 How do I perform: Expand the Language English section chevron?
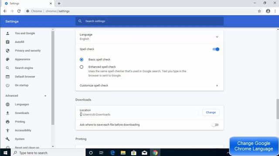(x=217, y=37)
